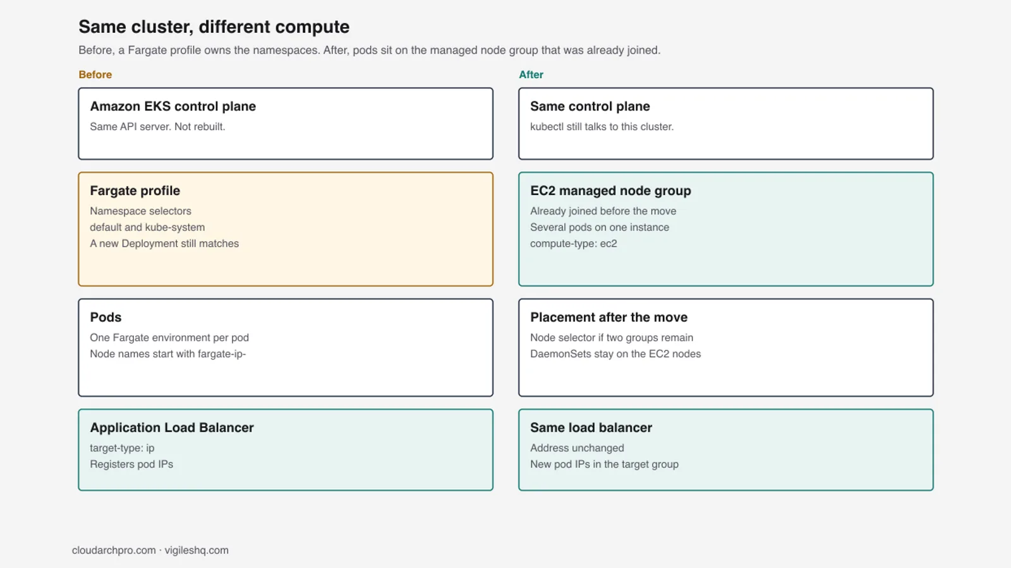Click the 'Address unchanged' line
The image size is (1011, 568).
pyautogui.click(x=577, y=448)
